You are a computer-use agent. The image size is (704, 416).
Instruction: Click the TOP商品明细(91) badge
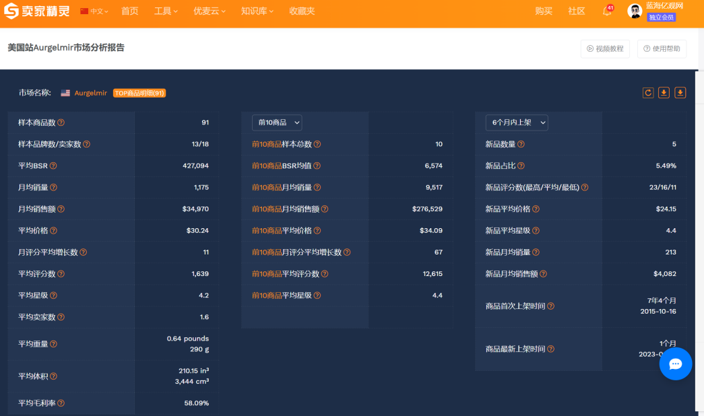(139, 93)
